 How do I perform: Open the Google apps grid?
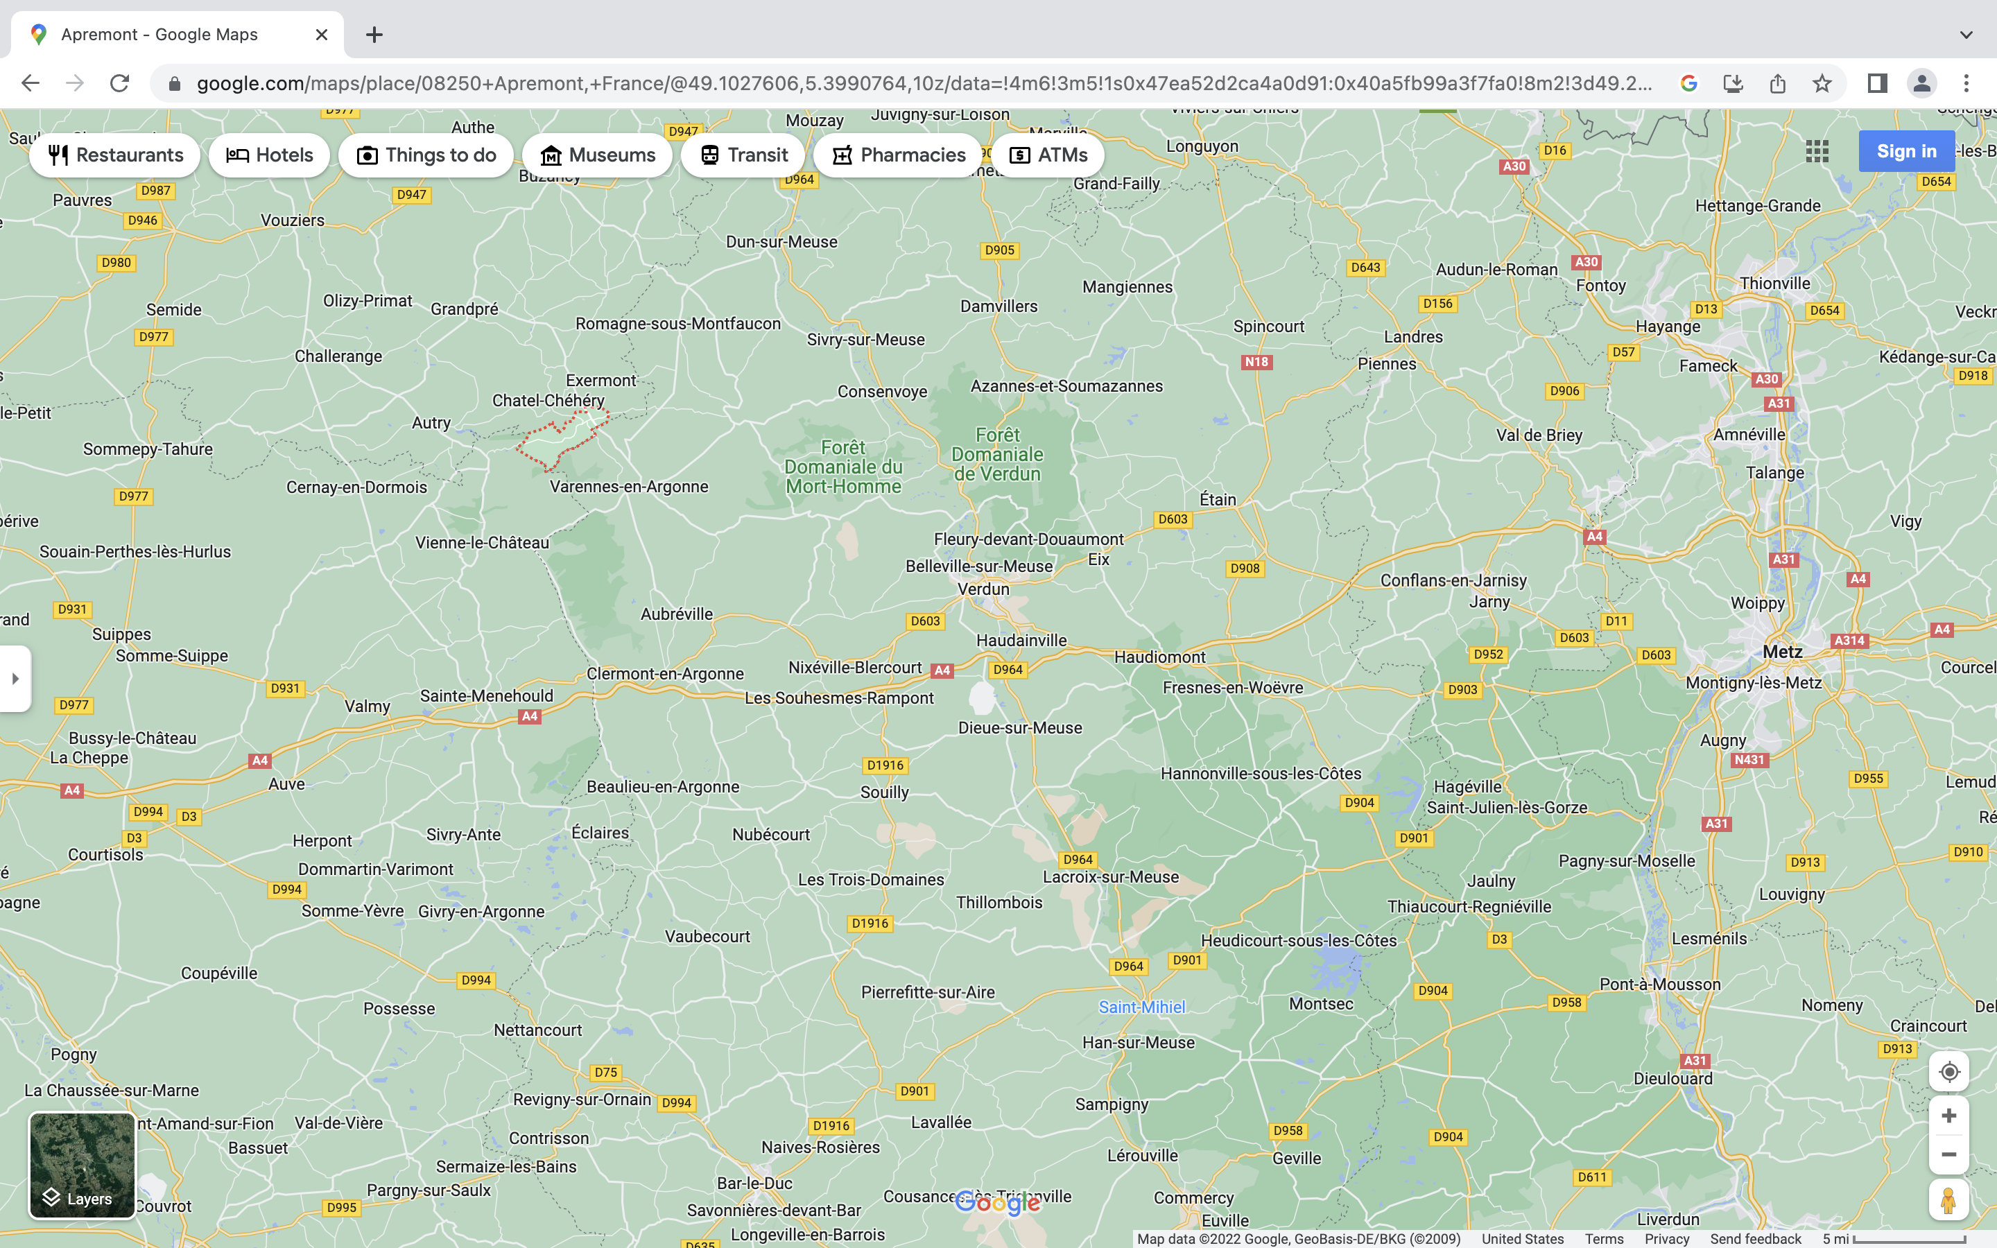tap(1816, 151)
